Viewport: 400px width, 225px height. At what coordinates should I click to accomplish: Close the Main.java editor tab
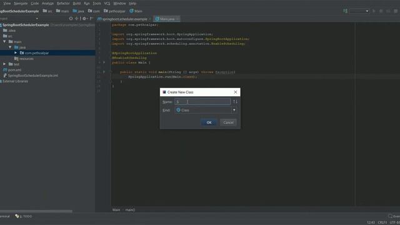click(177, 19)
